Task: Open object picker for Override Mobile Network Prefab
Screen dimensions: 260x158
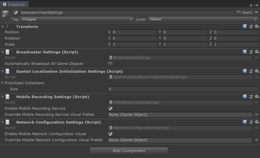Action: 256,140
